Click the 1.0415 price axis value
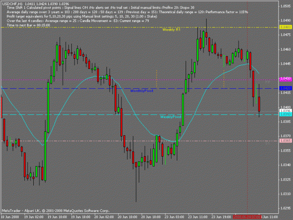 (x=285, y=92)
